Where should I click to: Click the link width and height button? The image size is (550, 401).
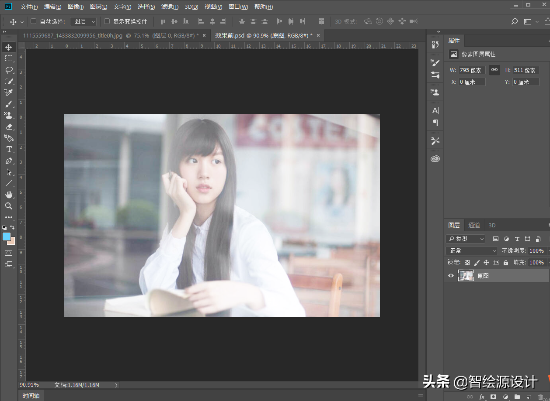click(494, 70)
